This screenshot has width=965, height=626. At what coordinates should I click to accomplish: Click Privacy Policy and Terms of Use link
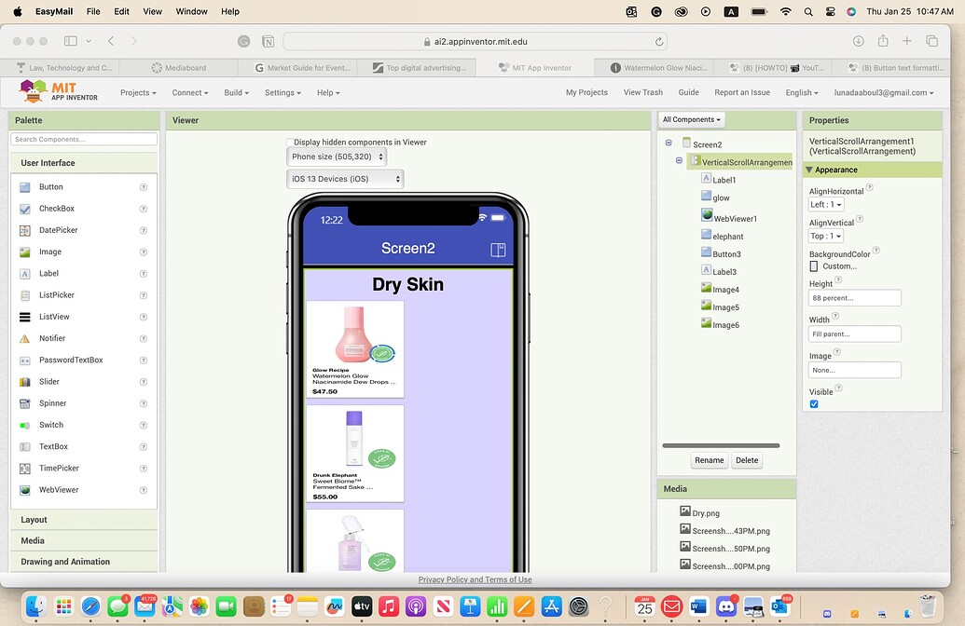[476, 579]
